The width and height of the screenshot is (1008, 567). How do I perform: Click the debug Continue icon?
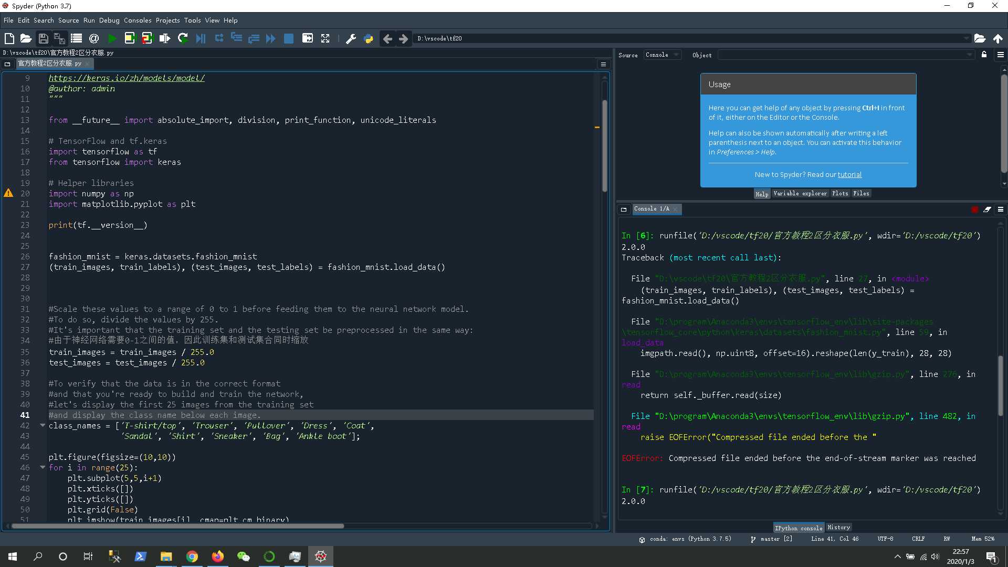(271, 38)
